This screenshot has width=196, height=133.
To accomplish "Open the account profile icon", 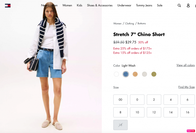I will [188, 6].
